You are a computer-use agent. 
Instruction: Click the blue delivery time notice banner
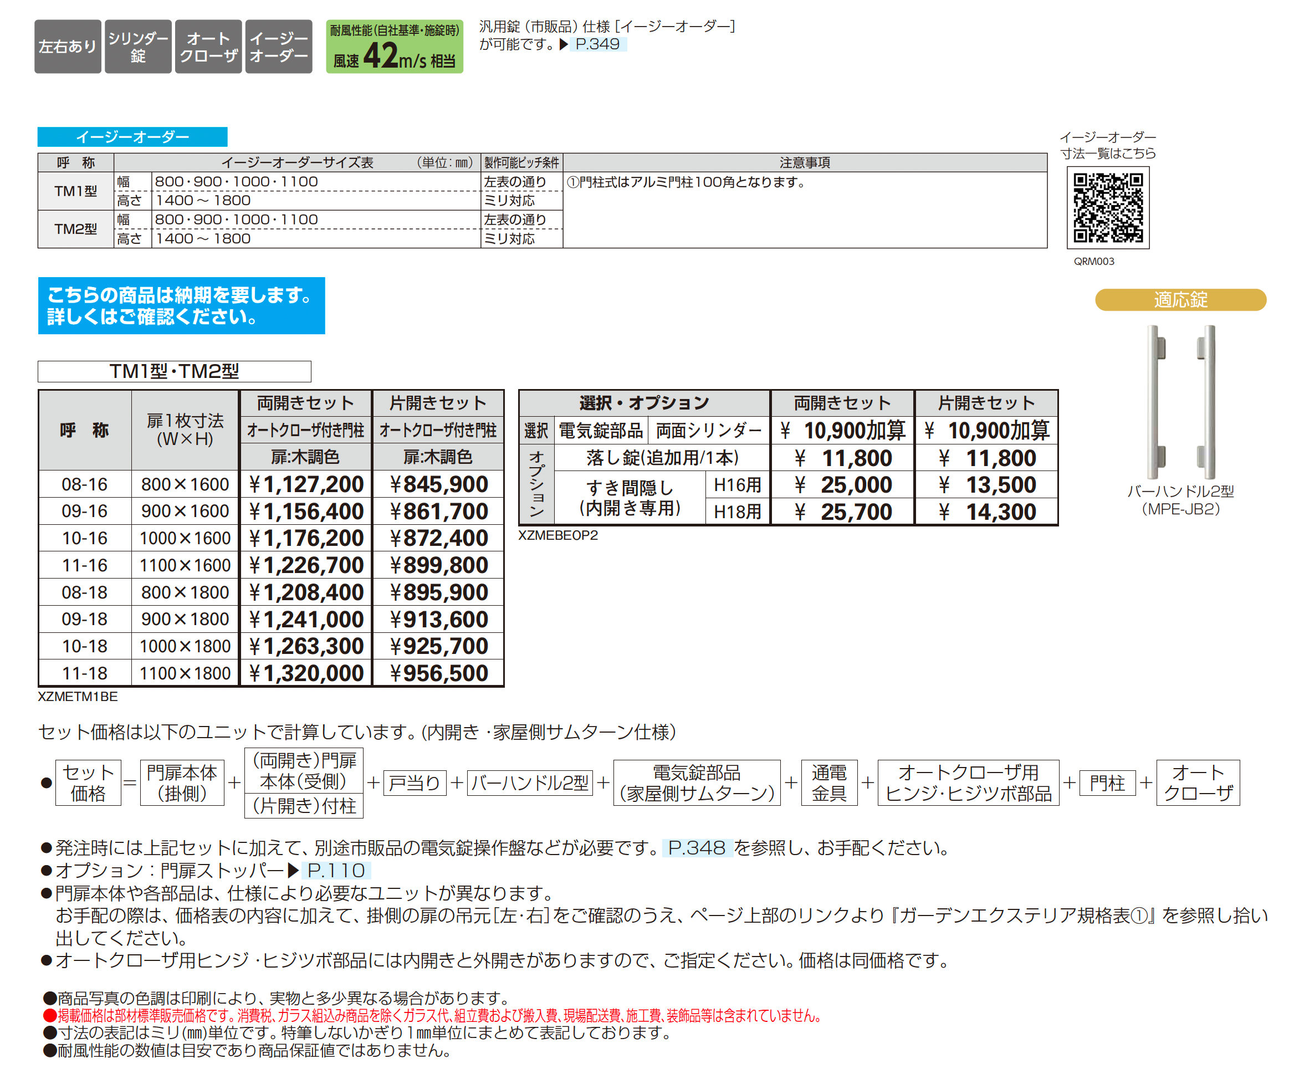pyautogui.click(x=182, y=305)
